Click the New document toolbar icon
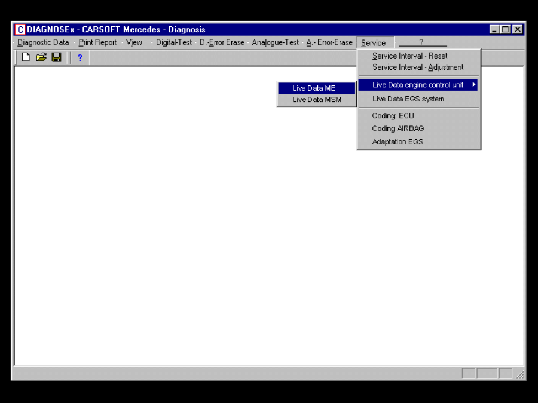Viewport: 538px width, 403px height. point(26,57)
